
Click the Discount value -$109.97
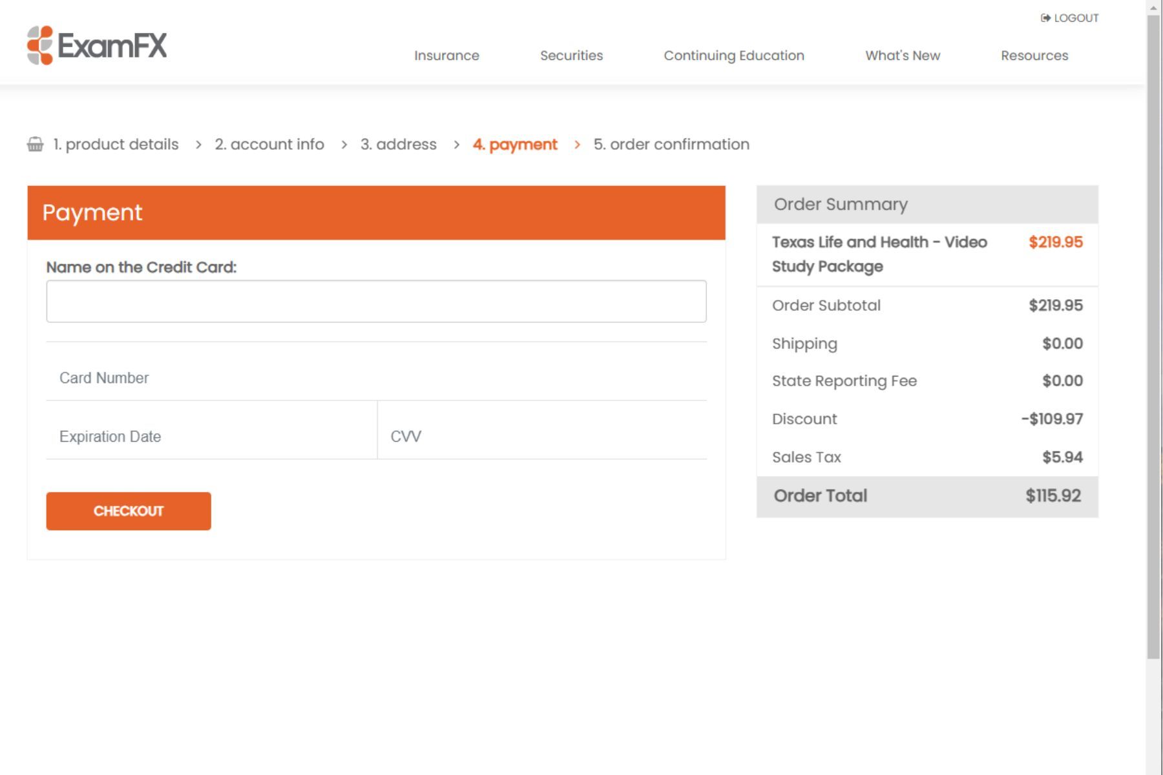(x=1052, y=419)
